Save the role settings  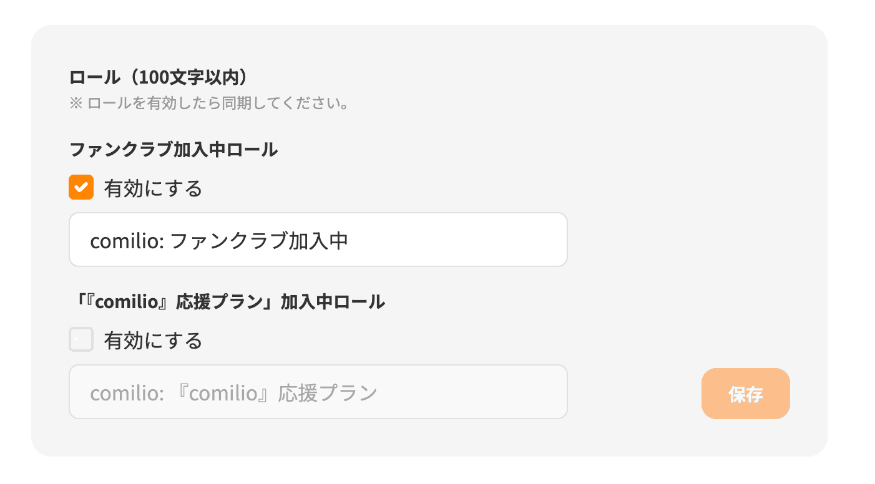(745, 393)
